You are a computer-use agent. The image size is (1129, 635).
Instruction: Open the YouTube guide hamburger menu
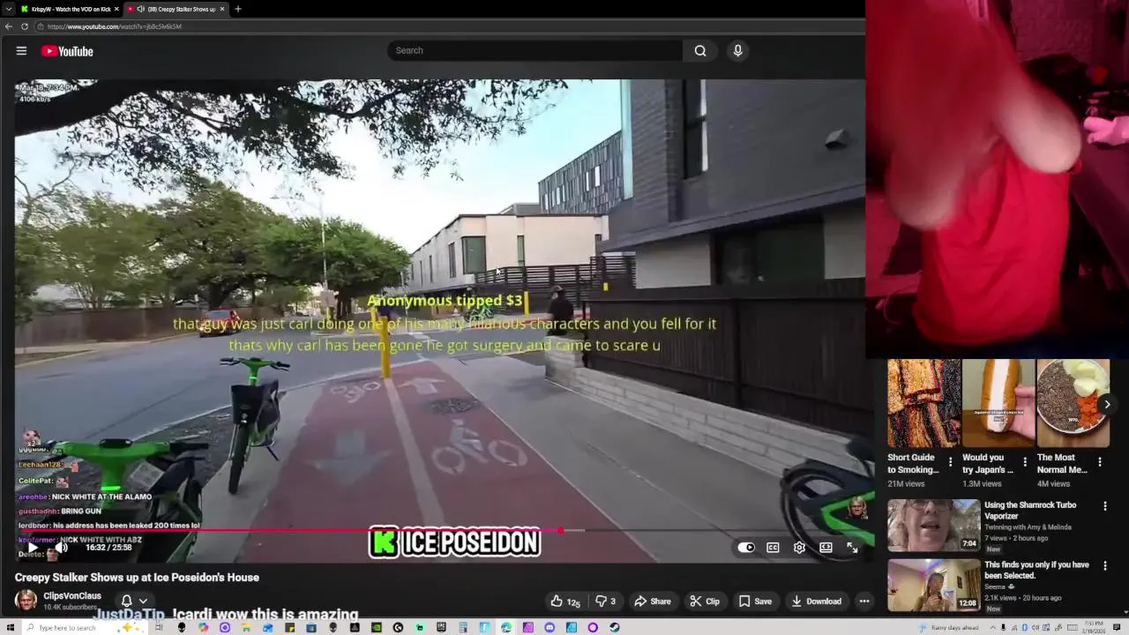coord(21,51)
